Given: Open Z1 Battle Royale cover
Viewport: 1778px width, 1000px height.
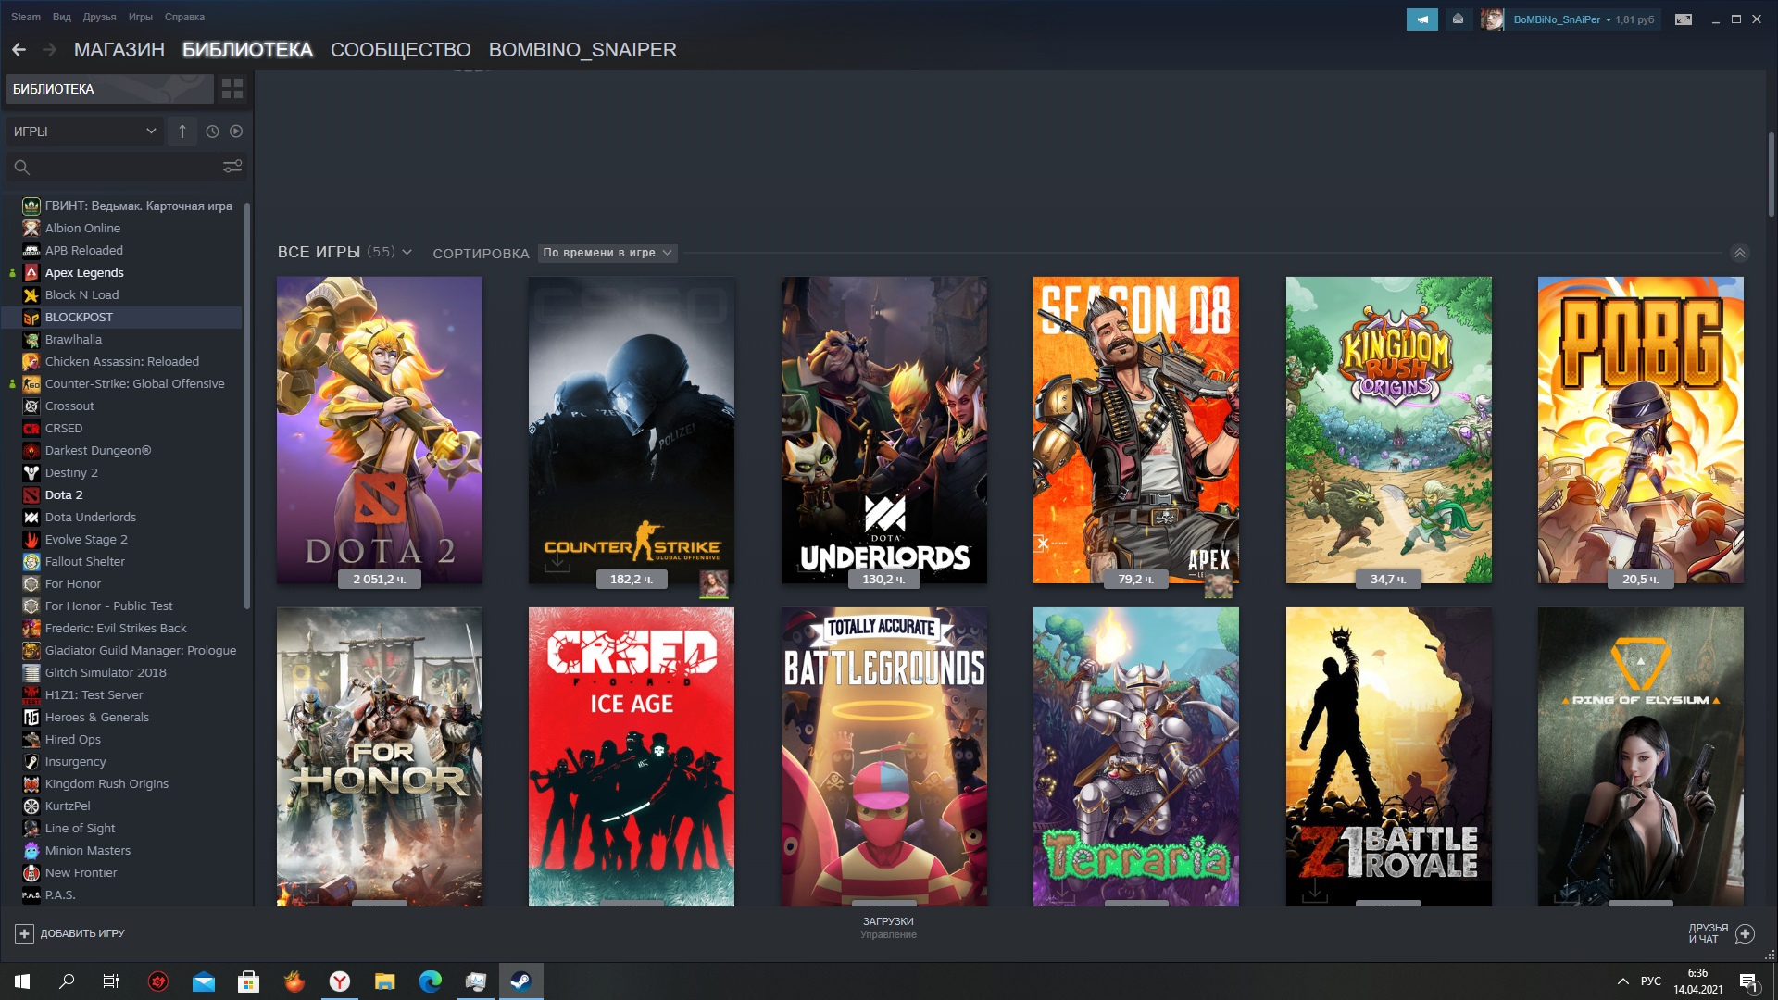Looking at the screenshot, I should click(1389, 756).
